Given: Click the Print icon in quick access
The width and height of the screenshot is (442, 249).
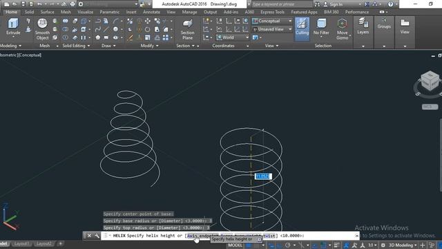Looking at the screenshot, I should (73, 4).
